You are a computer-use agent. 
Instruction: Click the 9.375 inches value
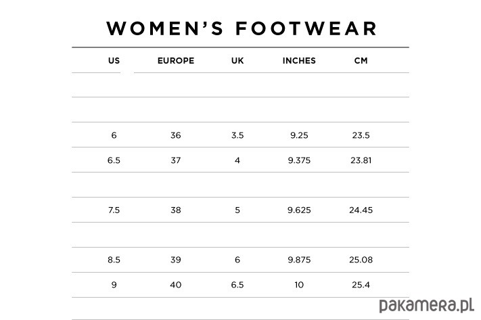[x=299, y=160]
